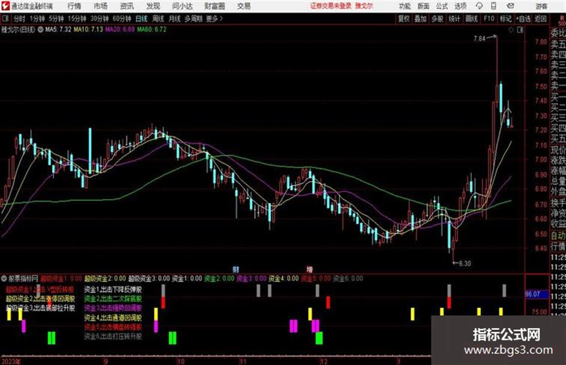Open the 行情 menu
Viewport: 566px width, 365px height.
[74, 6]
